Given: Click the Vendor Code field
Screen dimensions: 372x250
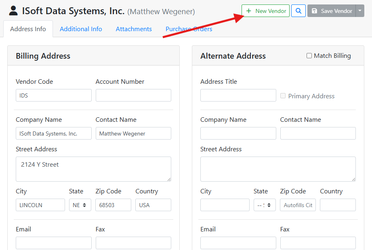Looking at the screenshot, I should pyautogui.click(x=53, y=95).
